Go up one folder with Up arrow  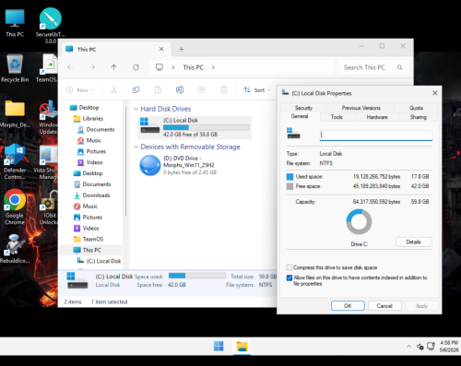click(x=114, y=67)
